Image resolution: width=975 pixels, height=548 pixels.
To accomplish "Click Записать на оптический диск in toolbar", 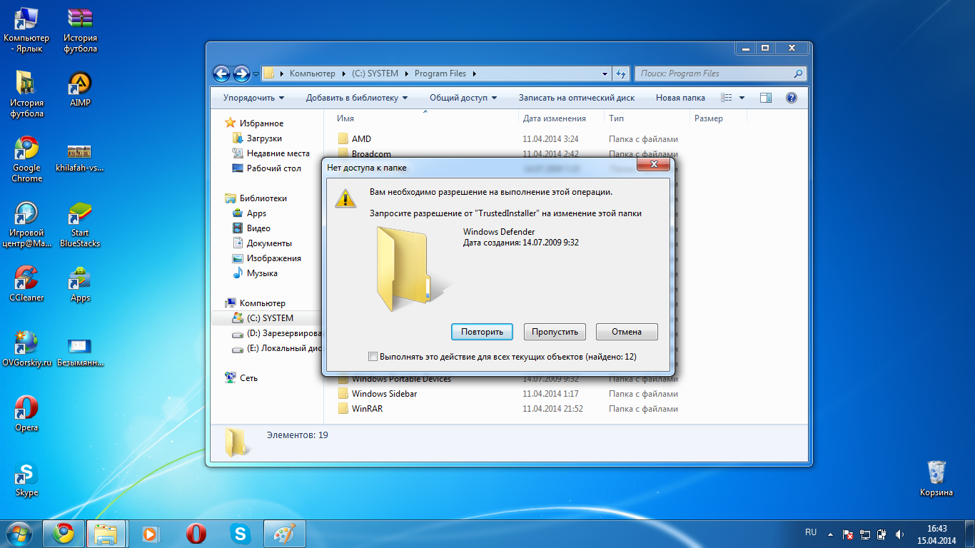I will pyautogui.click(x=576, y=98).
